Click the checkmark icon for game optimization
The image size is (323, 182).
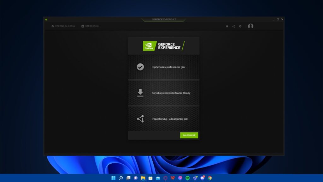click(x=140, y=67)
